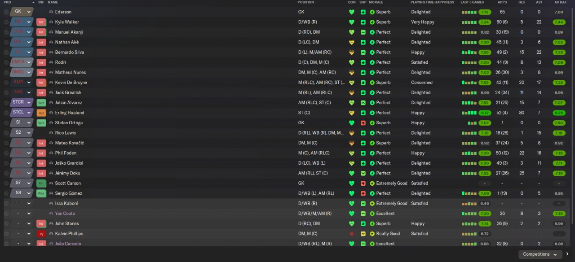Click Erling Haaland's Rst status badge
Image resolution: width=575 pixels, height=262 pixels.
tap(41, 113)
